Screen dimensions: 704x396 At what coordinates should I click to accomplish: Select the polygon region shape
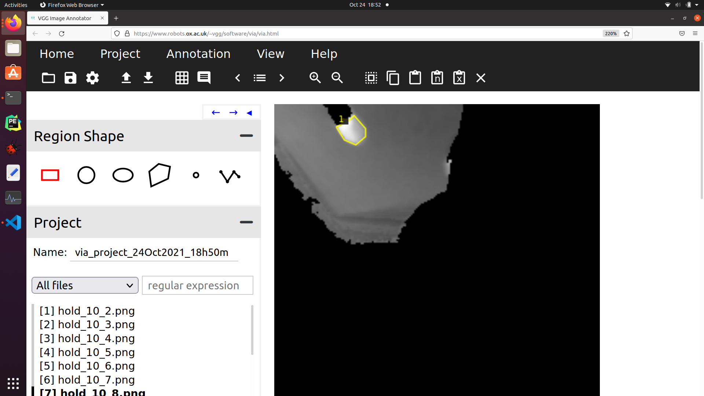pyautogui.click(x=159, y=175)
